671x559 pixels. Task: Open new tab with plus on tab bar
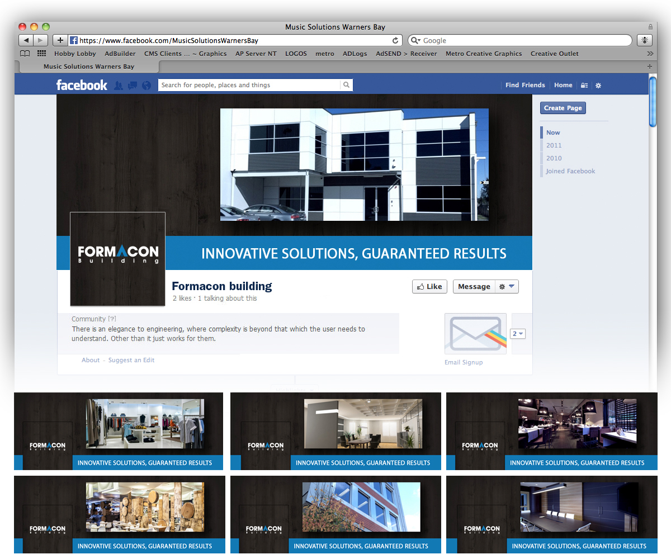650,67
